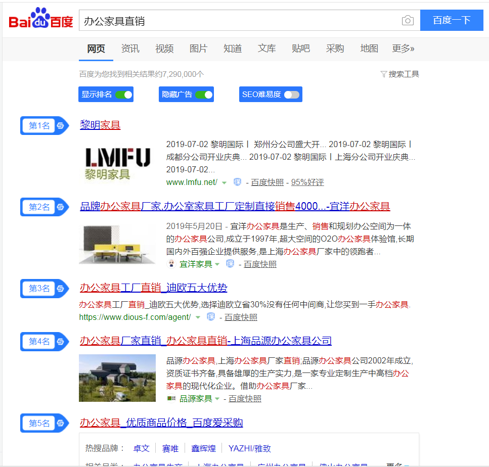The width and height of the screenshot is (489, 467).
Task: Toggle the 显示排名 switch off
Action: tap(124, 95)
